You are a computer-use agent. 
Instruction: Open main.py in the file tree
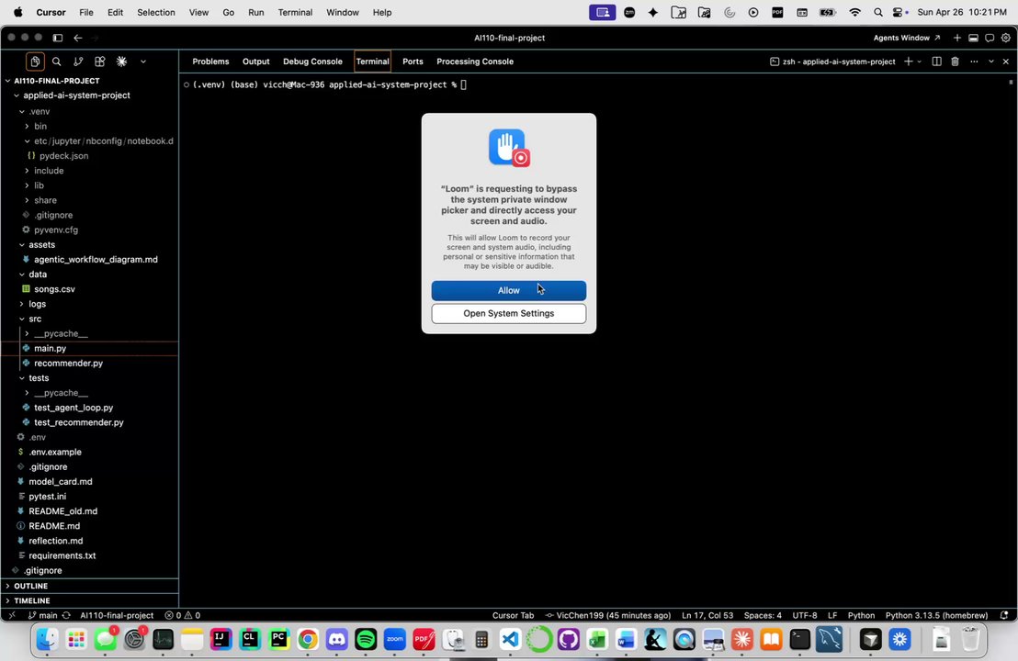click(50, 348)
